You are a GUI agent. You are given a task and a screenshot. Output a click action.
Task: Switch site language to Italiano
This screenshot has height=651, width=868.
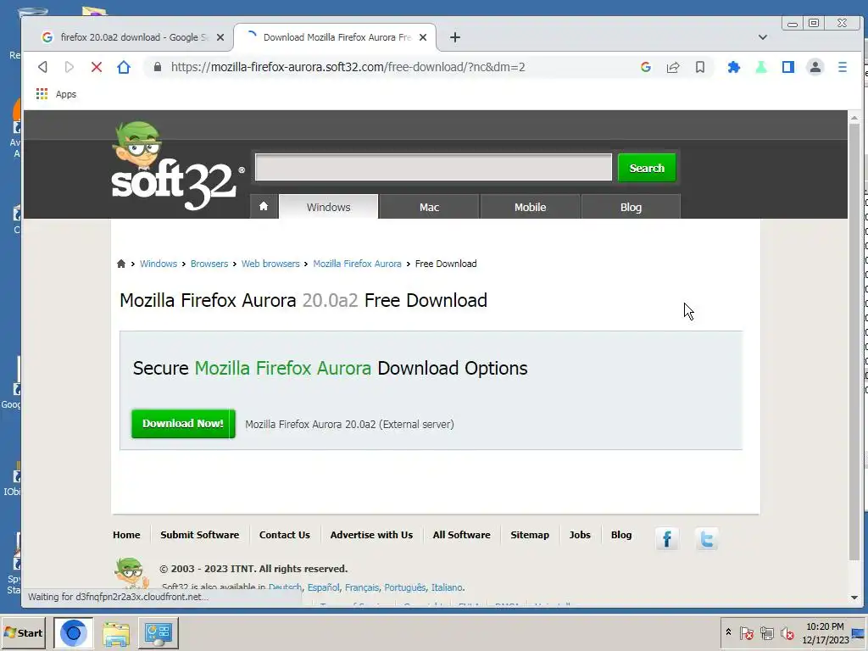[x=447, y=587]
